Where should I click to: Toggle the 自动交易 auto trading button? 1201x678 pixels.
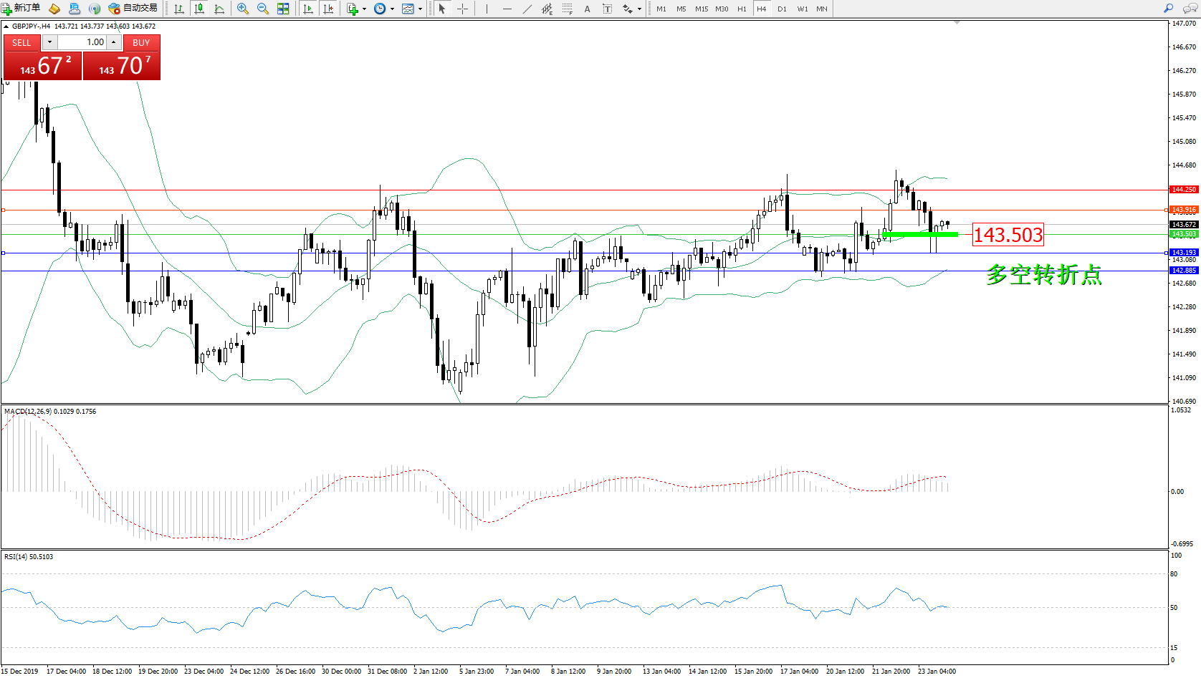pyautogui.click(x=133, y=9)
